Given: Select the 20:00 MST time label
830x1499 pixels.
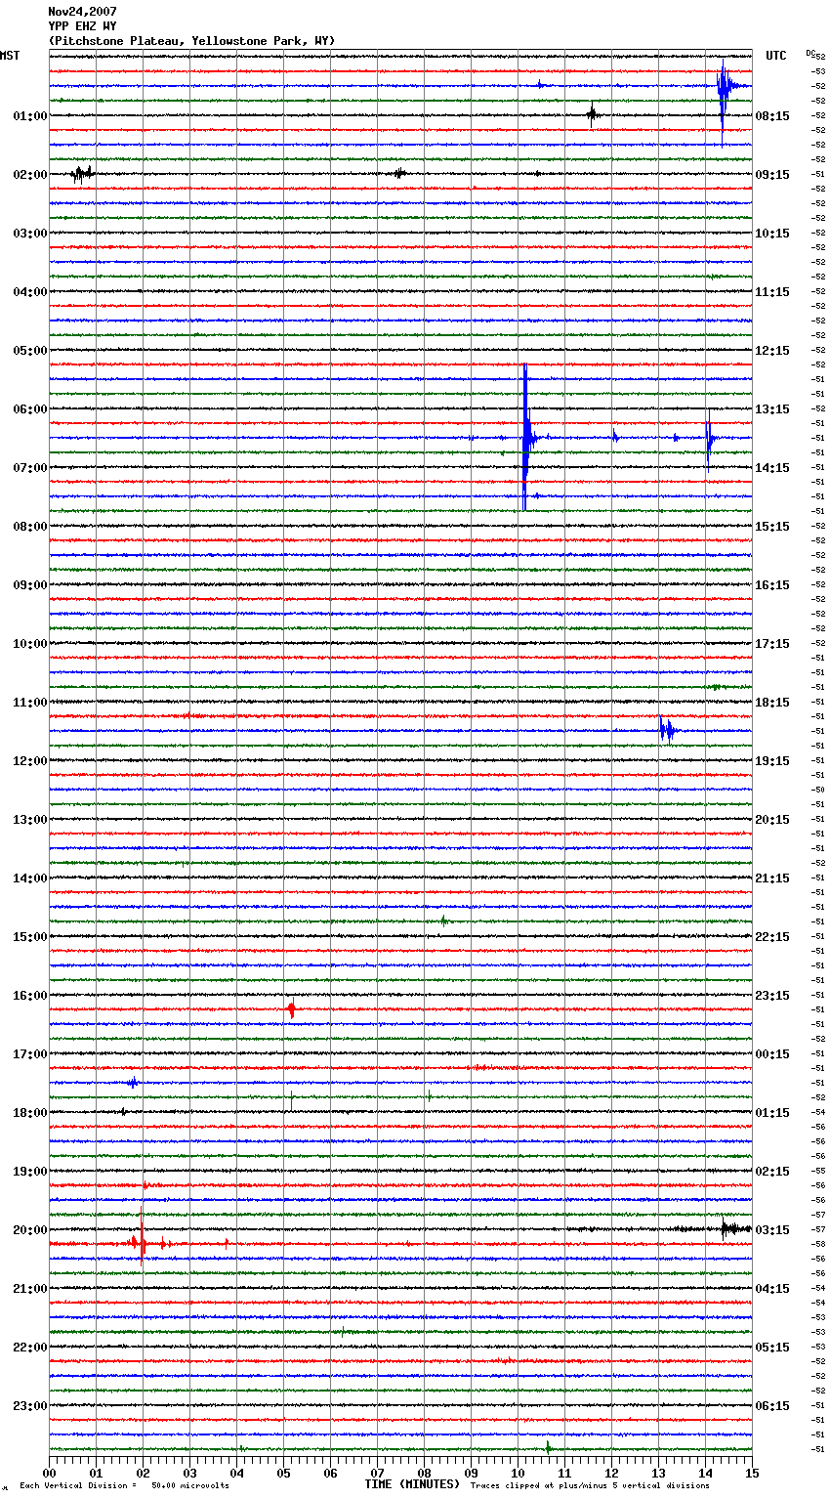Looking at the screenshot, I should coord(30,1230).
